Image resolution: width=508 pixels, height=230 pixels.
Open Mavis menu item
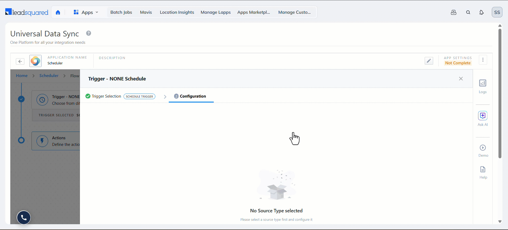(x=146, y=12)
